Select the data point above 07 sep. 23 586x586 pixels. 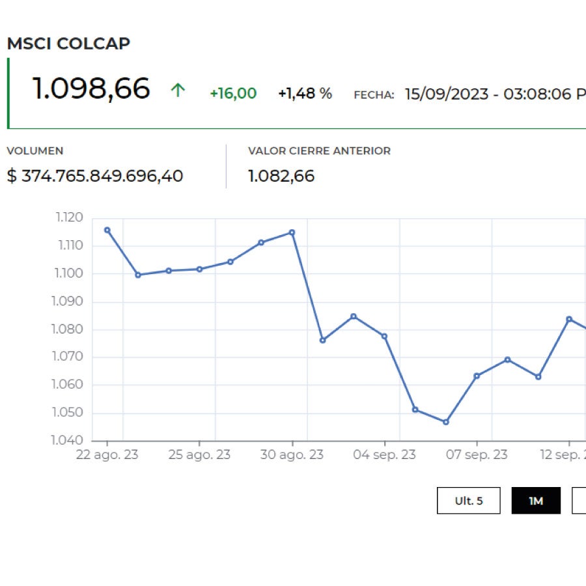pyautogui.click(x=477, y=376)
